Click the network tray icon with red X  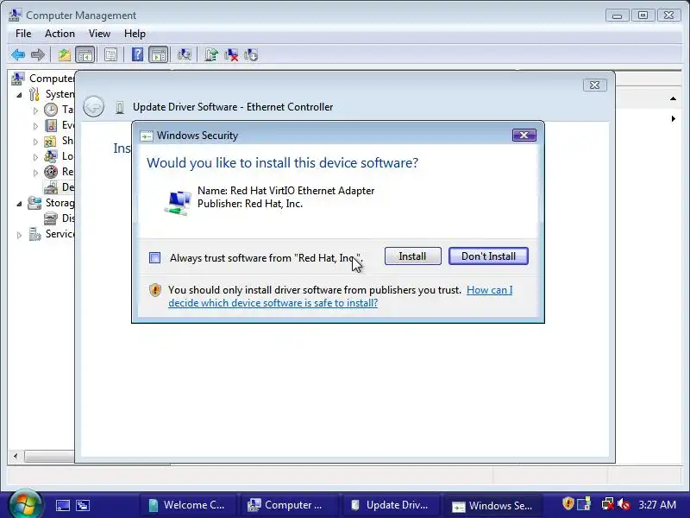pyautogui.click(x=608, y=504)
